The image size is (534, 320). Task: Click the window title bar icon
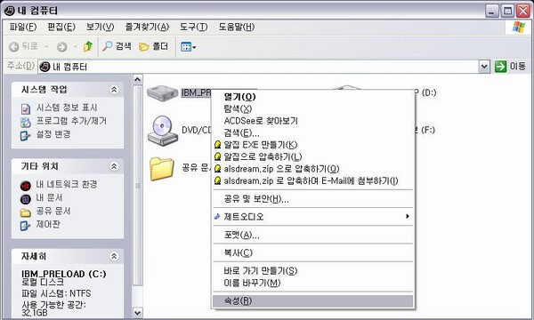point(9,11)
